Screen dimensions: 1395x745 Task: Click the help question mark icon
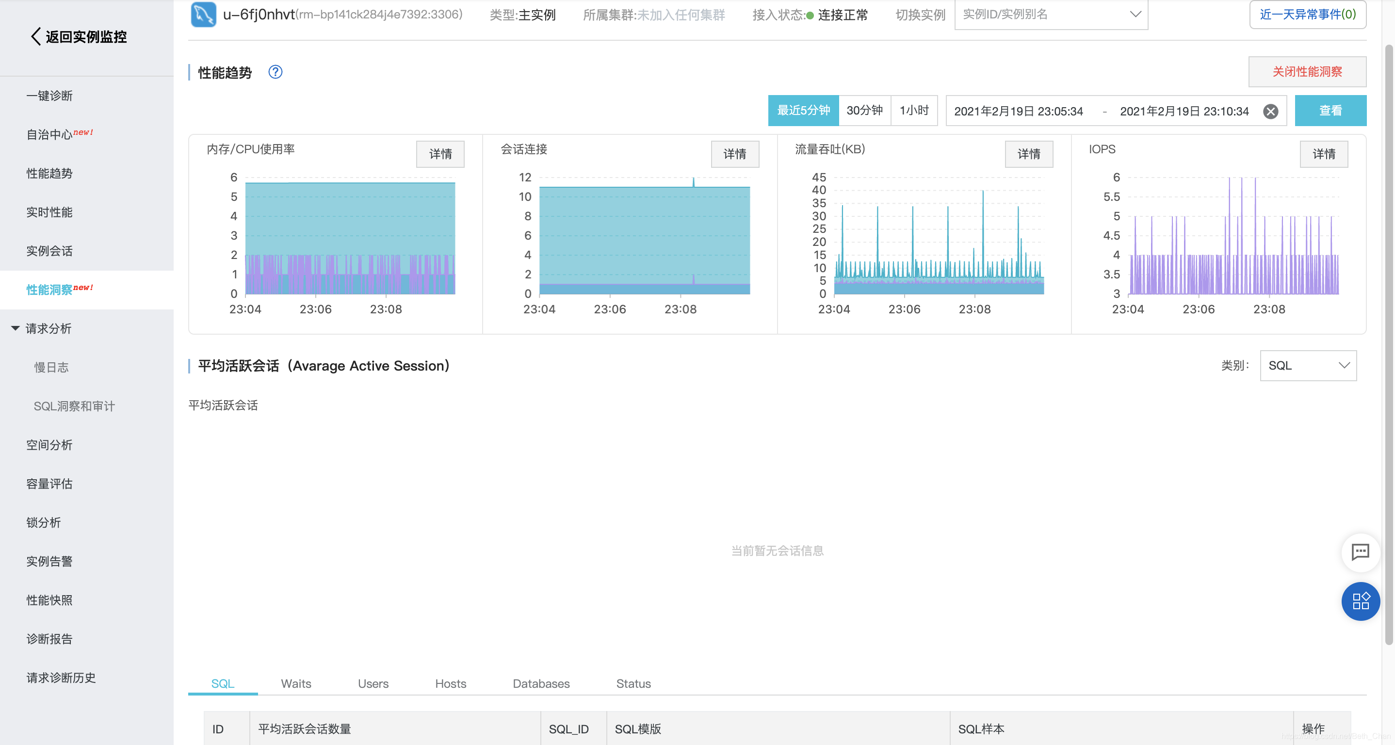[x=275, y=72]
